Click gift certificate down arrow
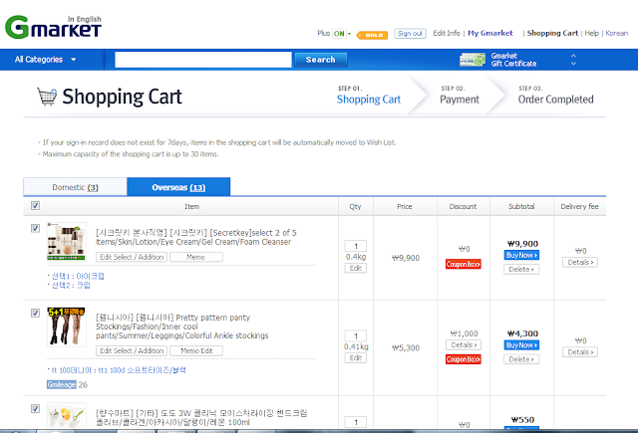This screenshot has width=638, height=433. [x=573, y=64]
